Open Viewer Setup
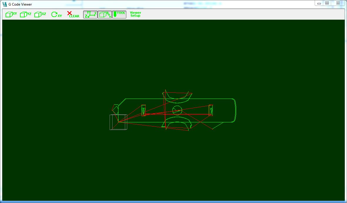Image resolution: width=347 pixels, height=203 pixels. coord(135,14)
